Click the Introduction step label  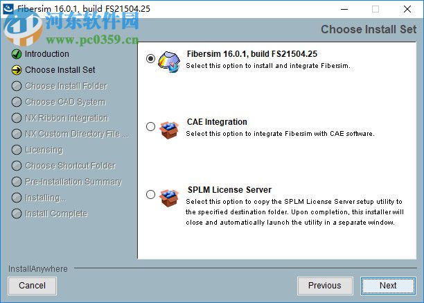[47, 54]
